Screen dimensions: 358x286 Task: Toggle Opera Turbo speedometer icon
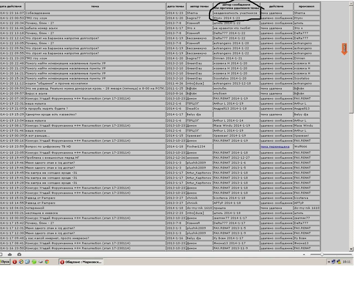(x=19, y=254)
